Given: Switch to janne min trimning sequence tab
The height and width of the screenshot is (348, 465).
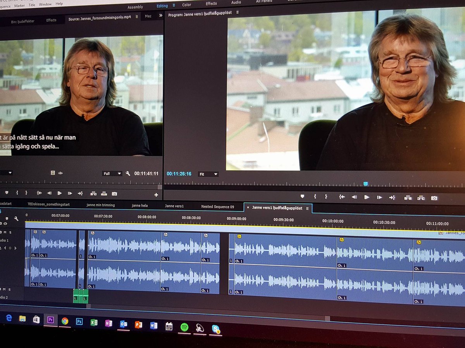Looking at the screenshot, I should pos(100,205).
